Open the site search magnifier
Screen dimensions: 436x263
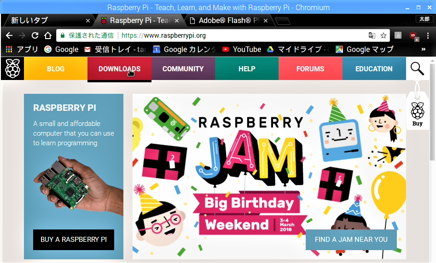[x=418, y=69]
